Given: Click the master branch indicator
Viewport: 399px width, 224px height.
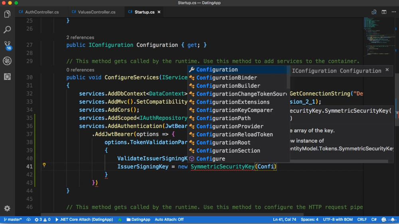Looking at the screenshot, I should pyautogui.click(x=13, y=220).
